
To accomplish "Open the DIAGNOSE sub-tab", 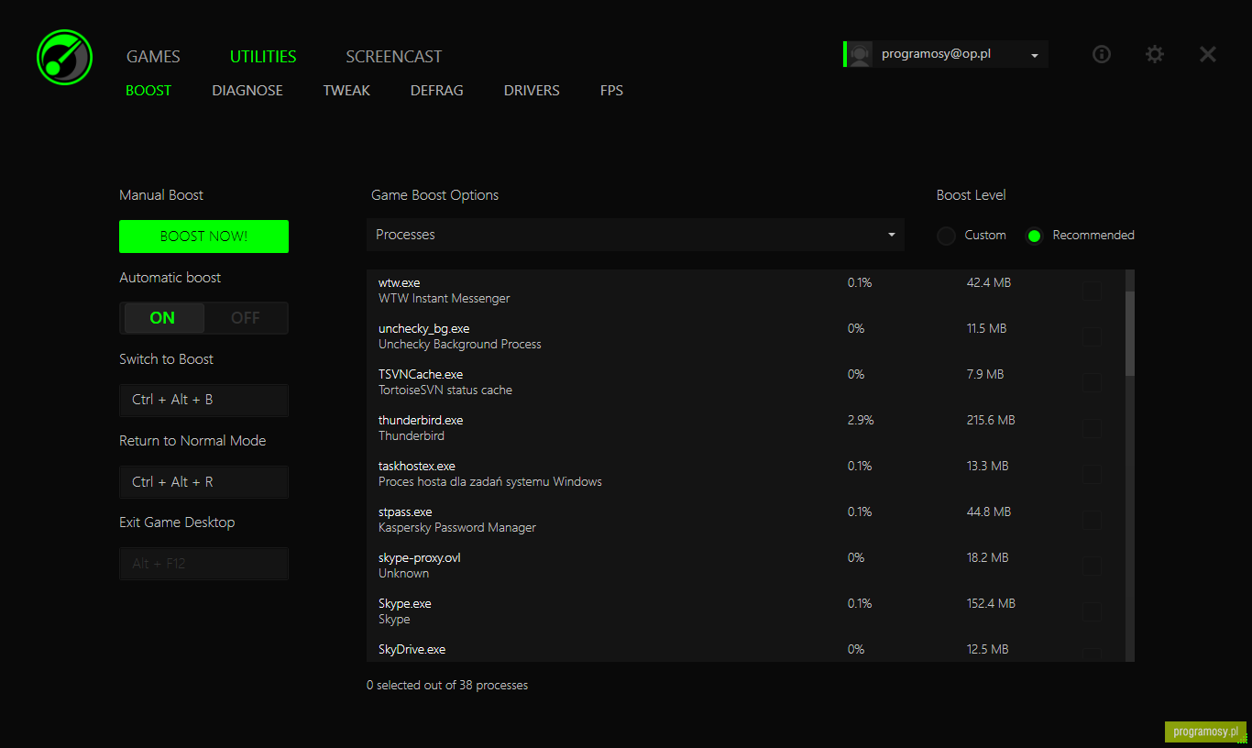I will [247, 91].
